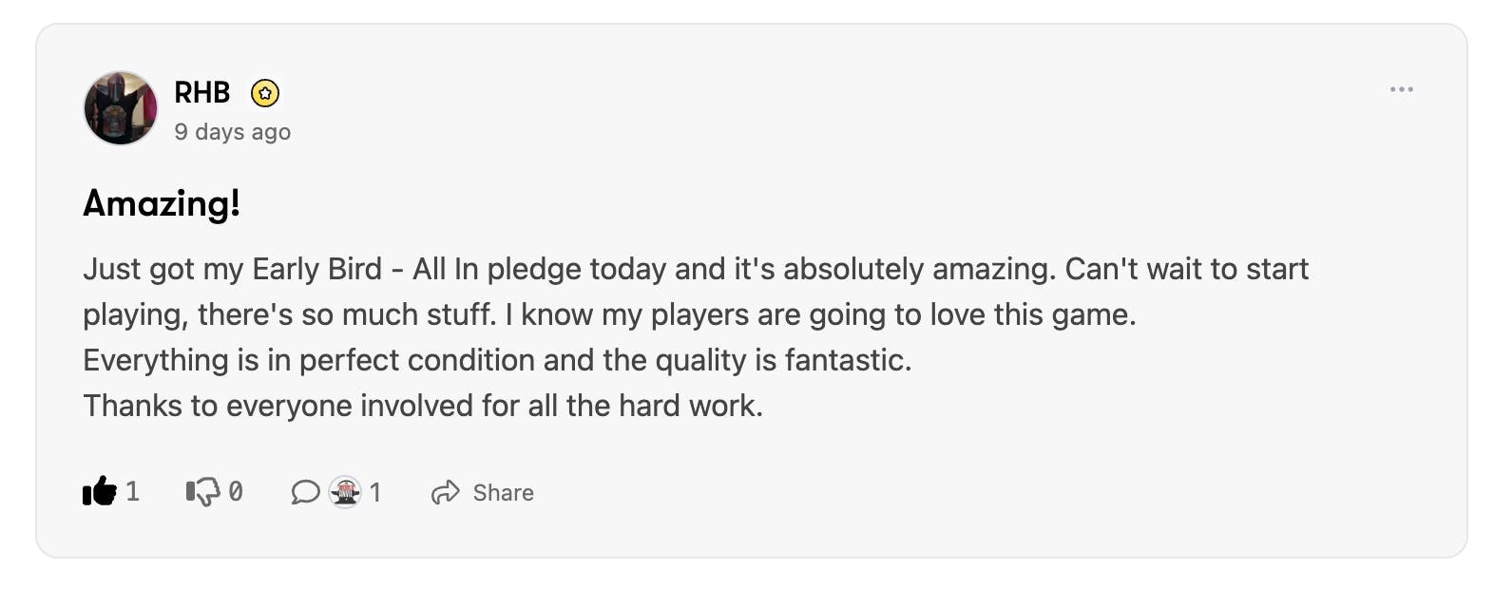Click the "Everything is in perfect condition" line
The height and width of the screenshot is (589, 1494).
pyautogui.click(x=497, y=360)
